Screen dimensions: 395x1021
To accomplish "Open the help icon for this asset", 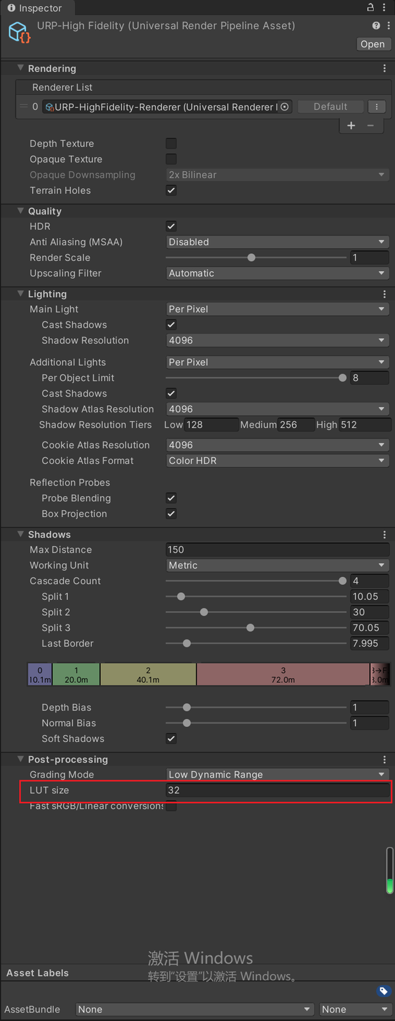I will tap(376, 26).
